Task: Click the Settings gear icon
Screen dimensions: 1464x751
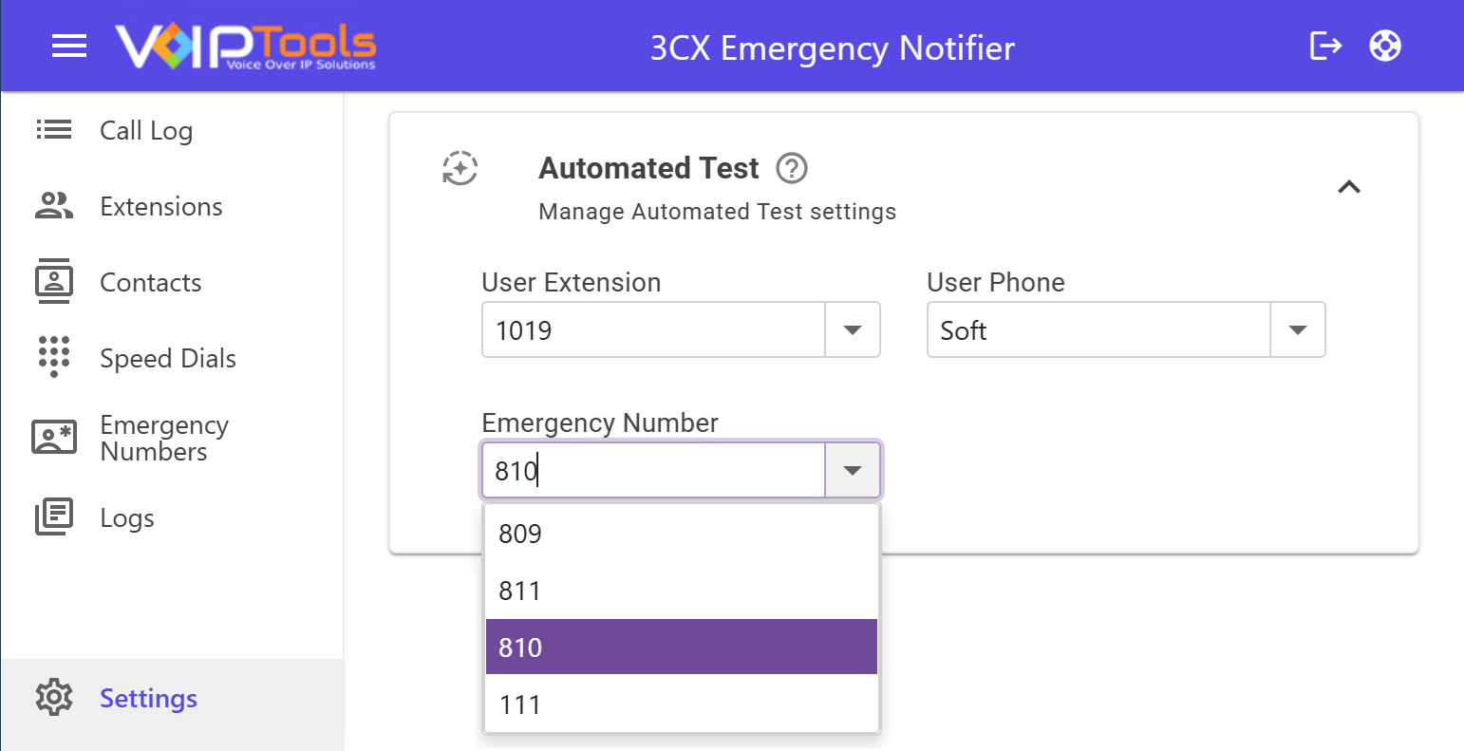Action: point(54,698)
